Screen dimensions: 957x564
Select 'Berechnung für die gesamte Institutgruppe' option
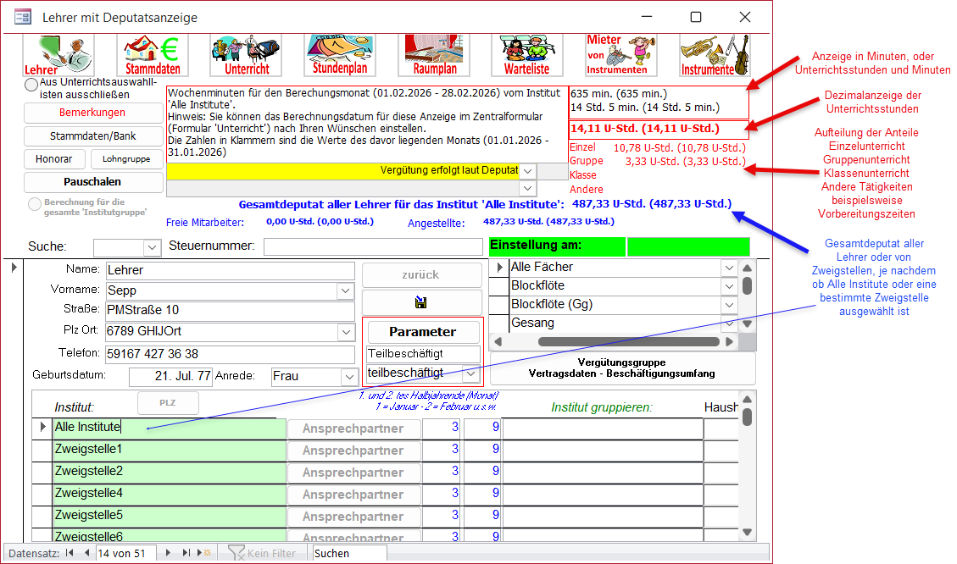click(x=35, y=204)
